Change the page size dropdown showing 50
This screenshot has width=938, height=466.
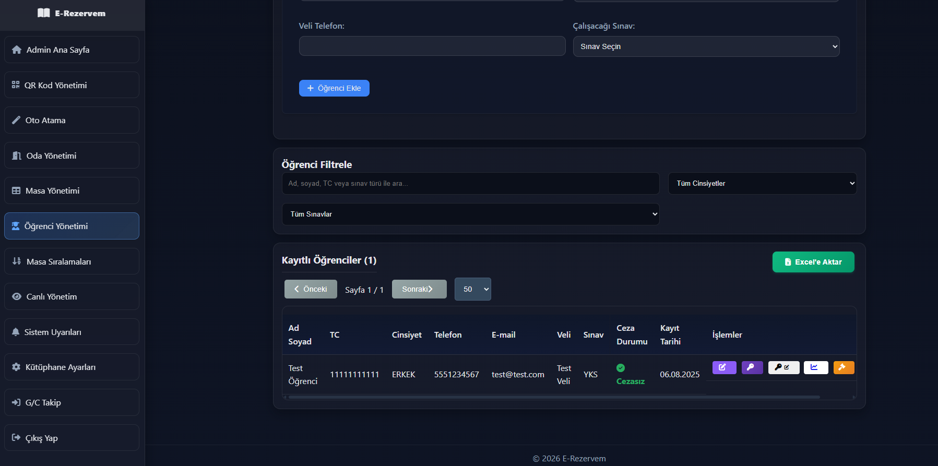point(473,289)
